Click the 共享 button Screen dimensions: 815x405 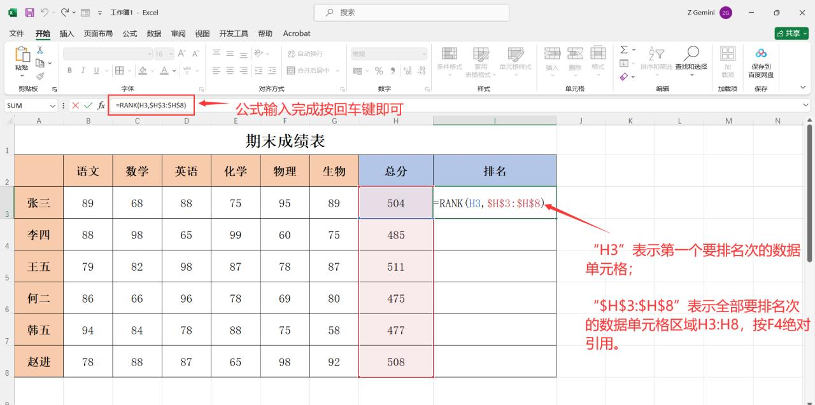791,33
